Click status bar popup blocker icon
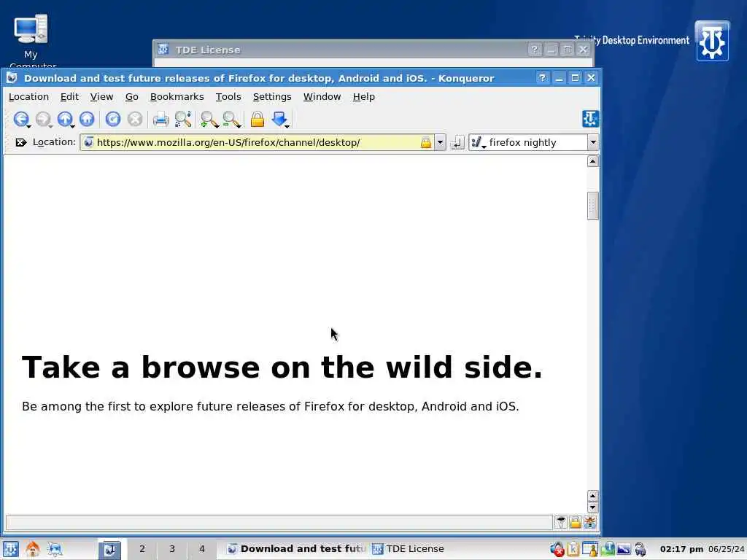This screenshot has width=747, height=560. (x=561, y=522)
